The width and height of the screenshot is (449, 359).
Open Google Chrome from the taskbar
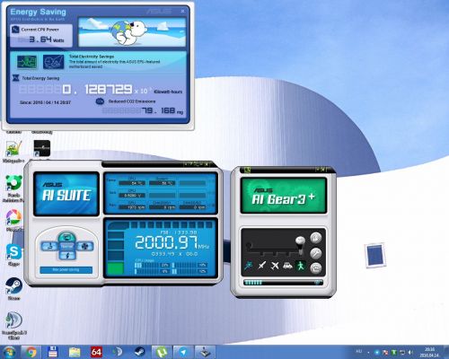(x=31, y=352)
